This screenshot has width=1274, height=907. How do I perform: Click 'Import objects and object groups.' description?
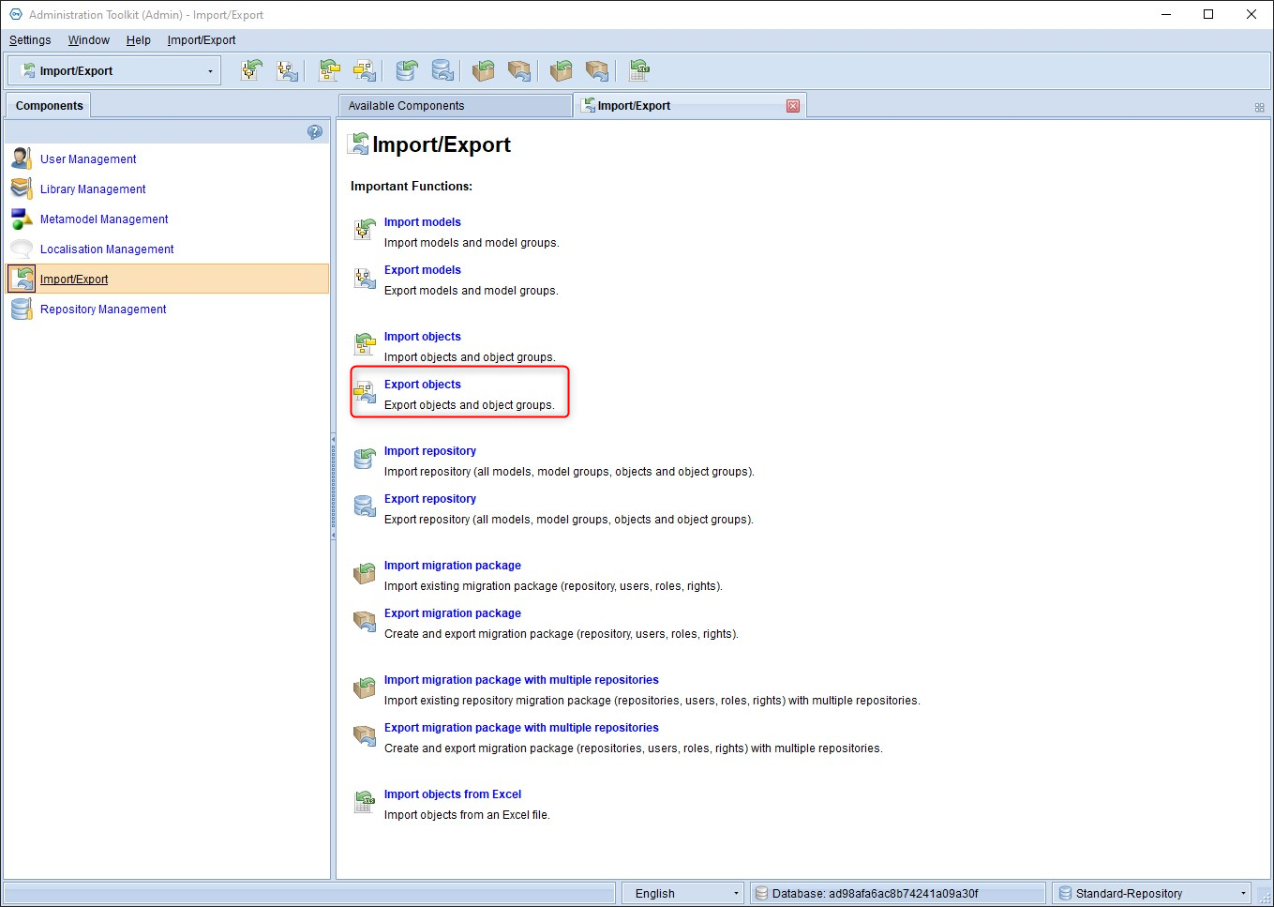pyautogui.click(x=470, y=357)
